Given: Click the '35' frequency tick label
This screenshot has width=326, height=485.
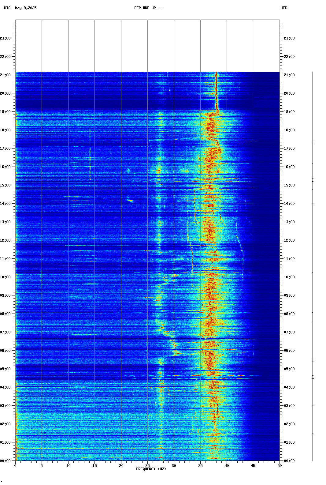Looking at the screenshot, I should click(200, 466).
